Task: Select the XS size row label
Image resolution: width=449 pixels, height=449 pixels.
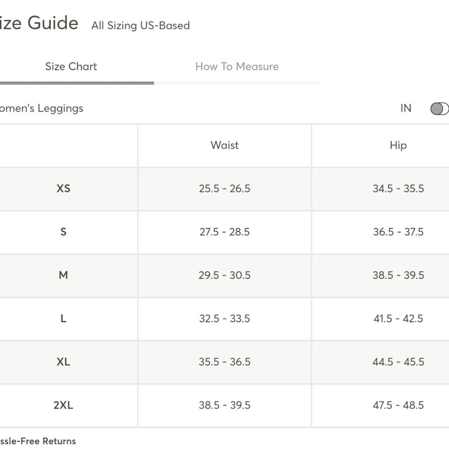Action: [x=63, y=189]
